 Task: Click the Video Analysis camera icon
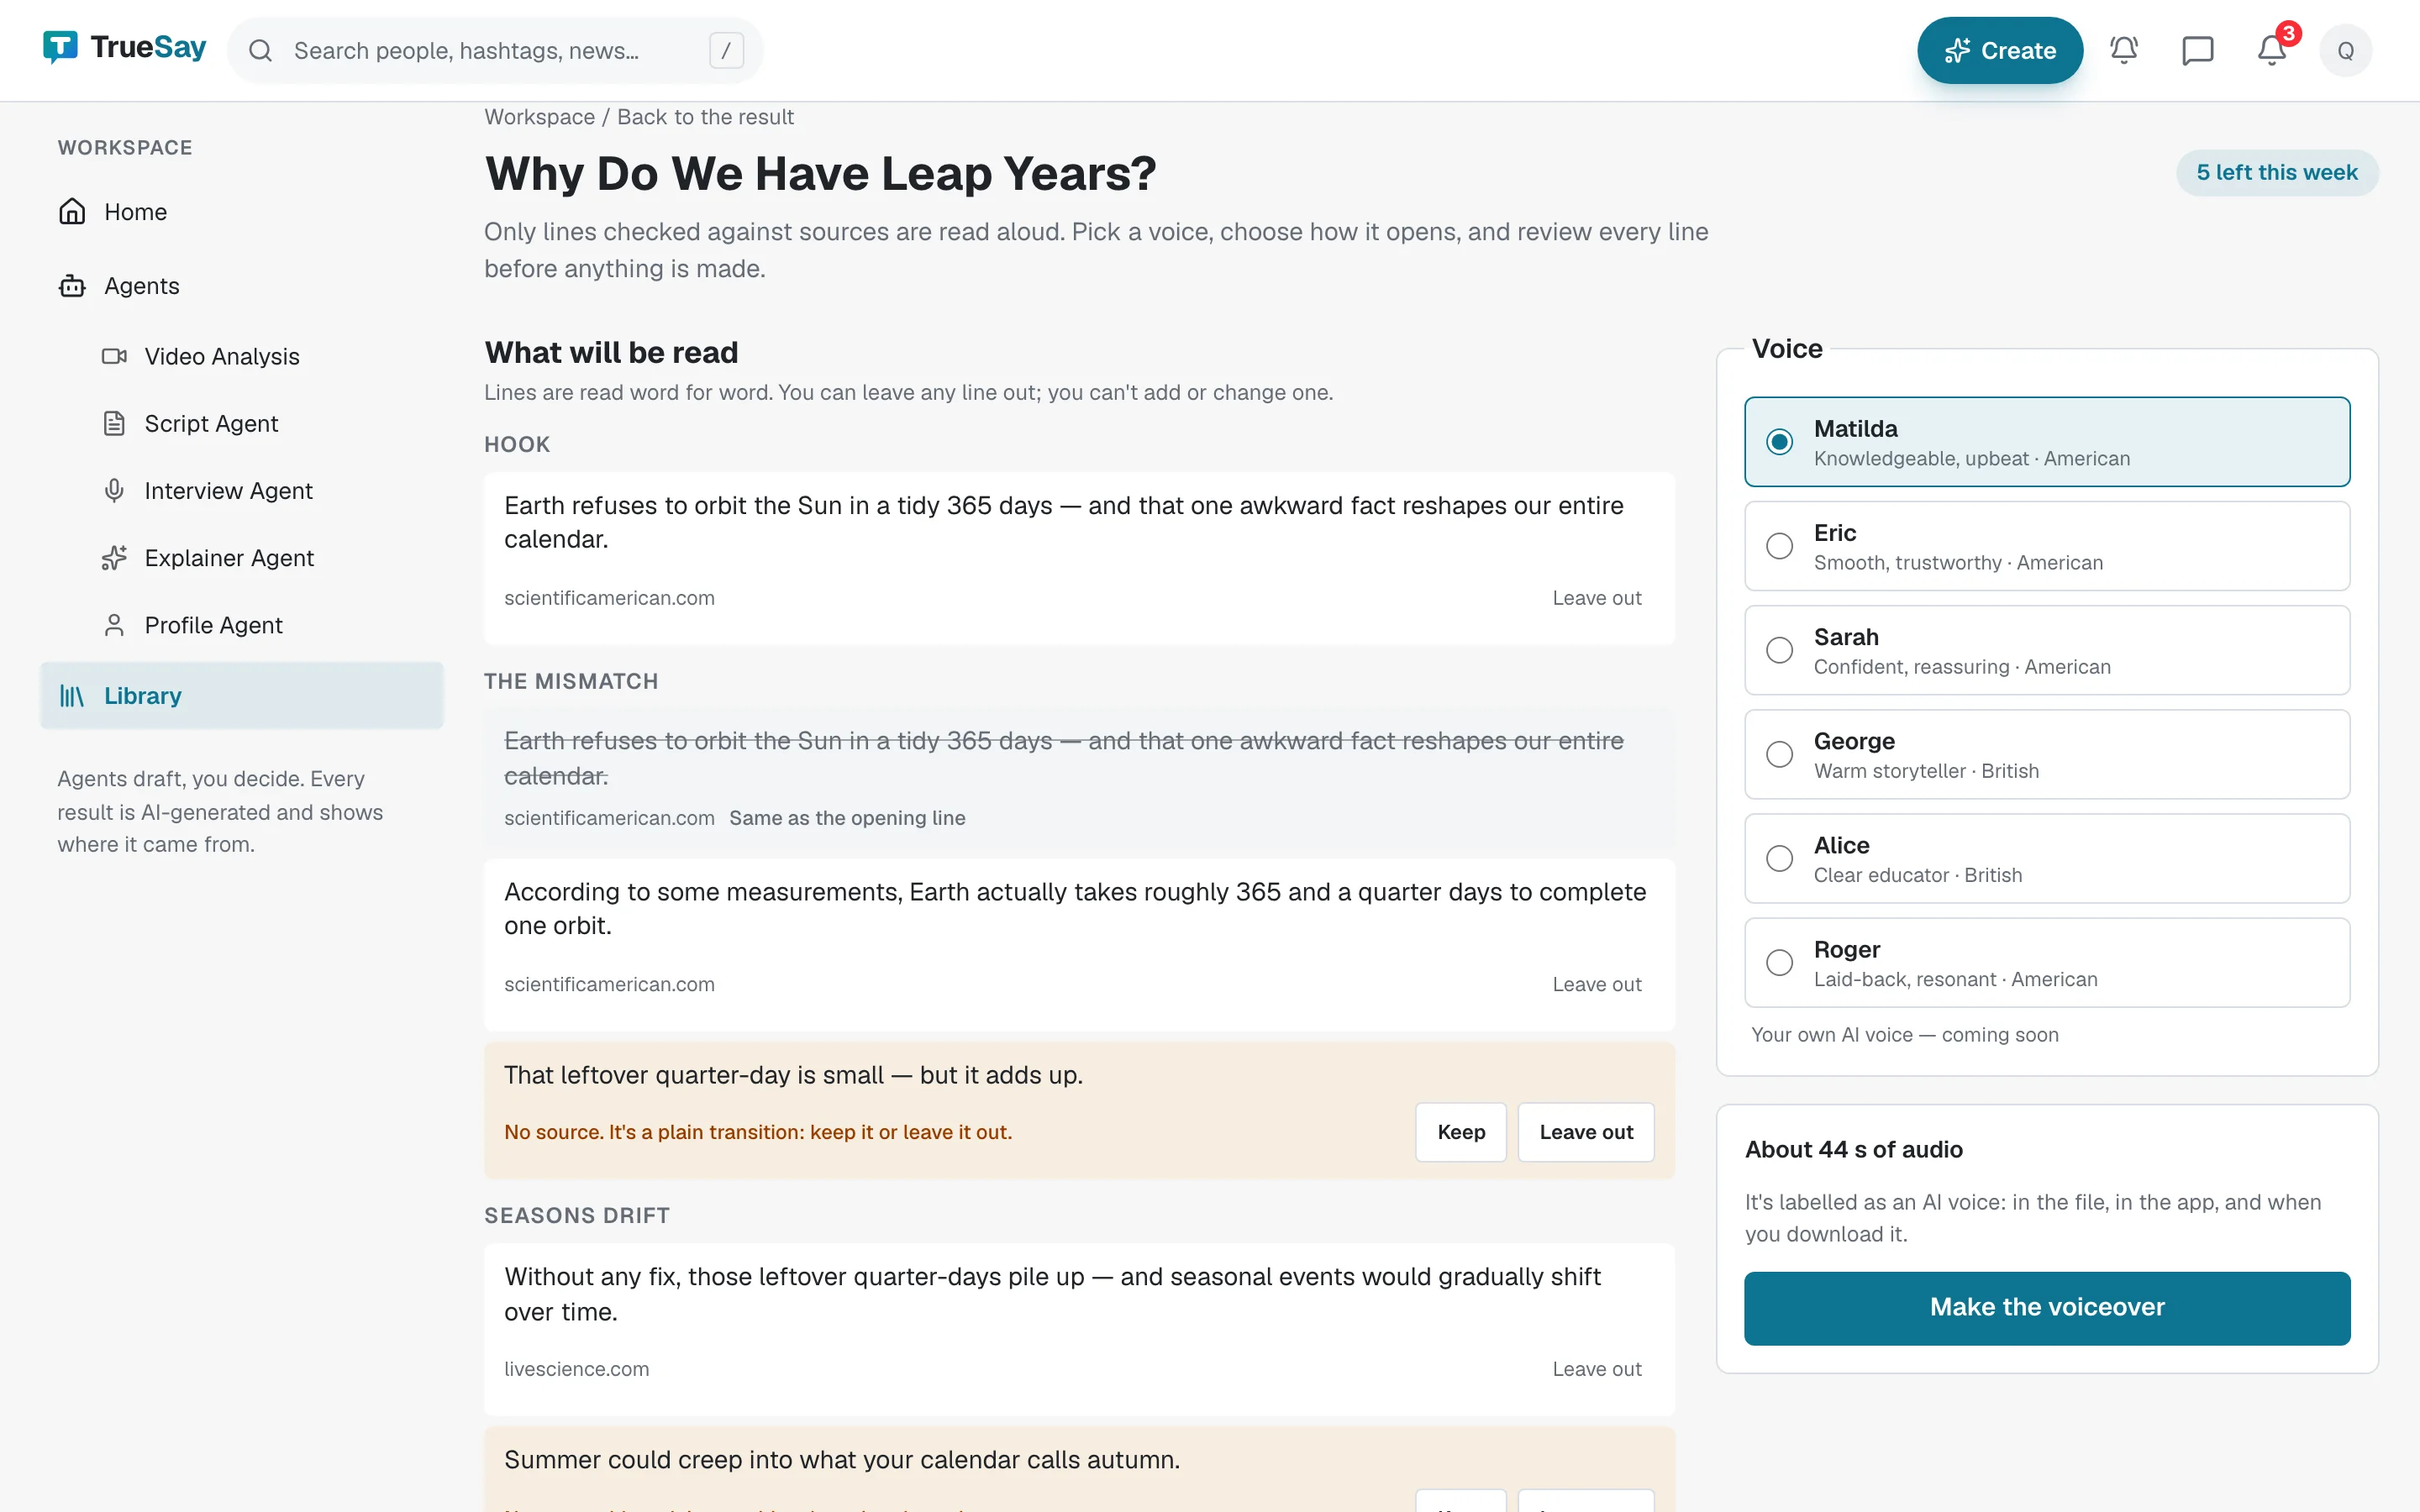tap(114, 356)
